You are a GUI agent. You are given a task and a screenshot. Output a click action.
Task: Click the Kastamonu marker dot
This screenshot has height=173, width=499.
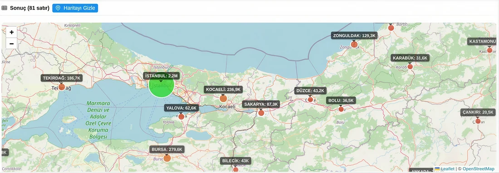click(x=490, y=50)
